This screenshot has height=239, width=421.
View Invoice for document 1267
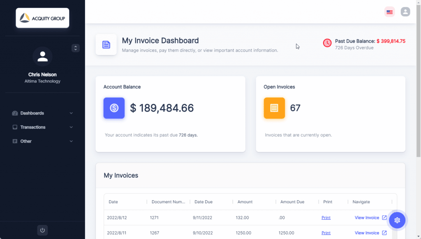click(x=368, y=232)
